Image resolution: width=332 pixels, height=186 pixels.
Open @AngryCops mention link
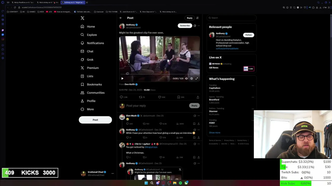(x=151, y=147)
